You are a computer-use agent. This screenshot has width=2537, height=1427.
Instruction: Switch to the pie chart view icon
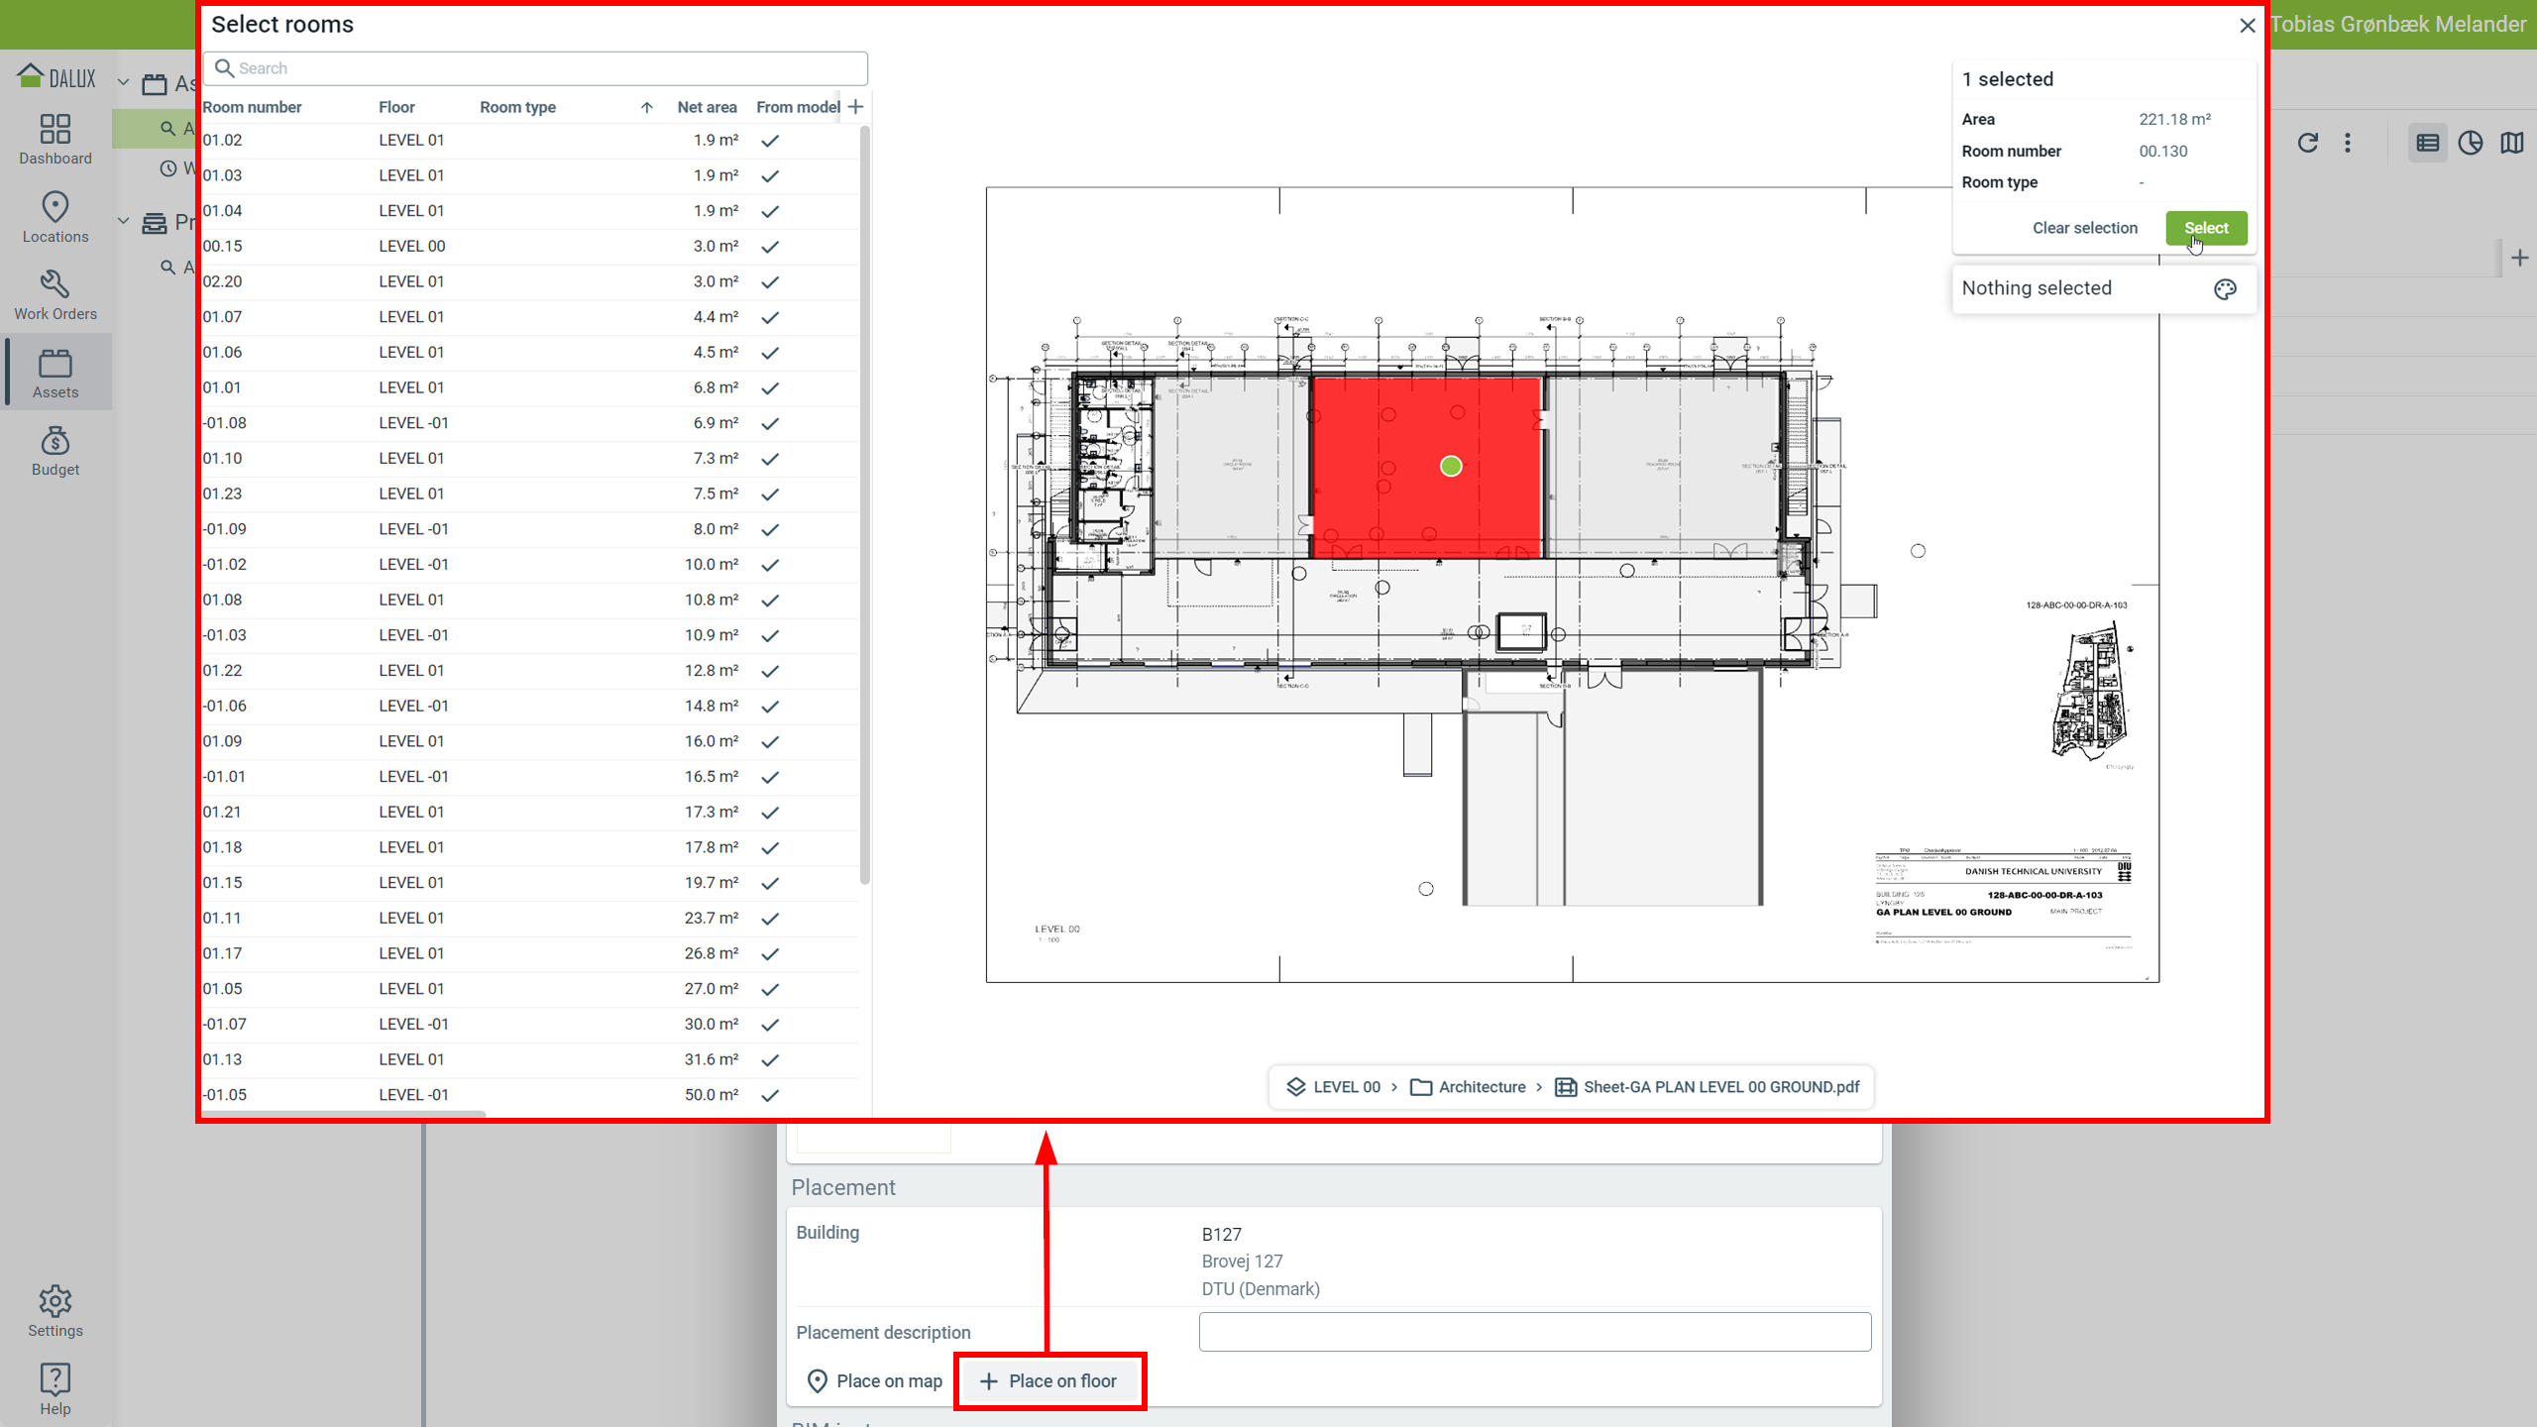2470,143
